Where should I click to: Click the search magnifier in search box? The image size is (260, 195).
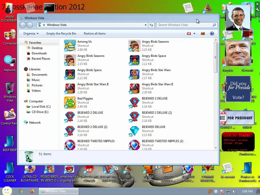pyautogui.click(x=214, y=25)
